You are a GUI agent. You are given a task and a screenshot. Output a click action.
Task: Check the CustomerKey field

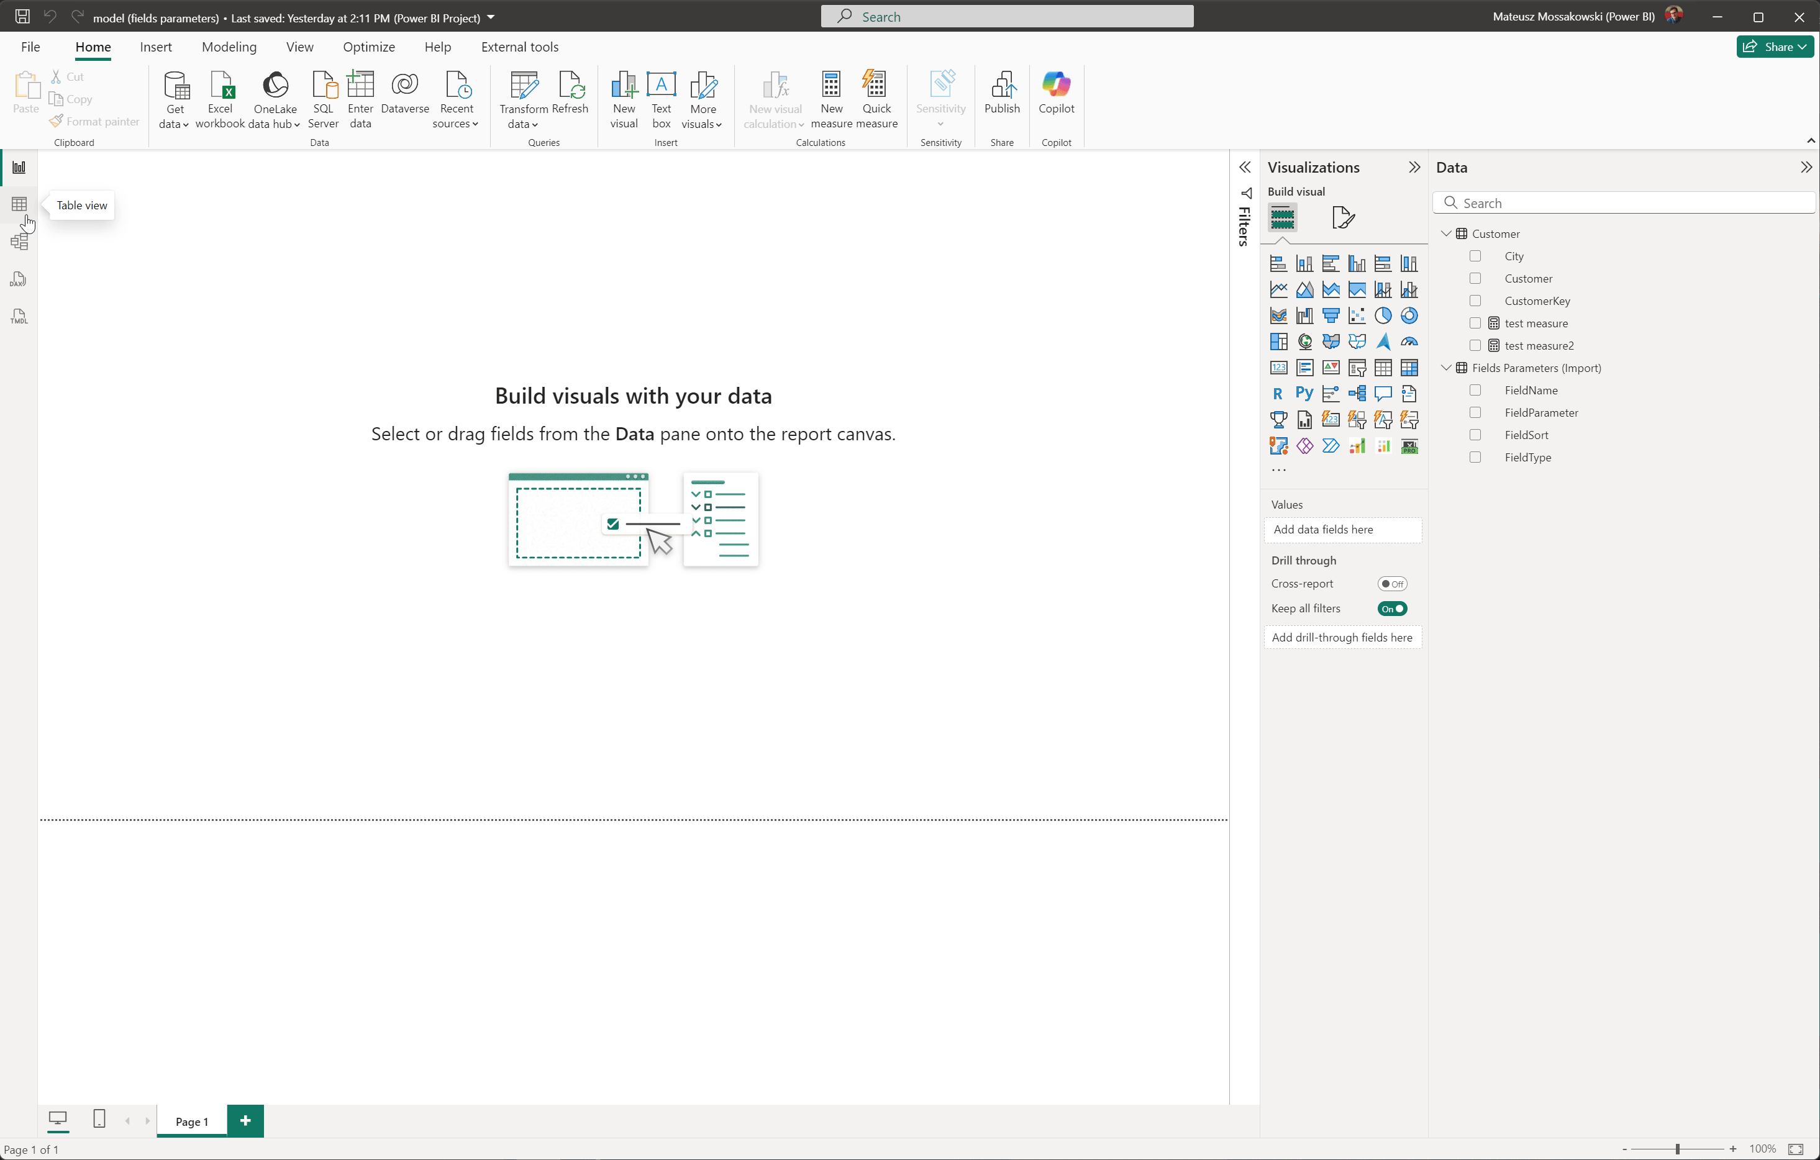pyautogui.click(x=1475, y=301)
